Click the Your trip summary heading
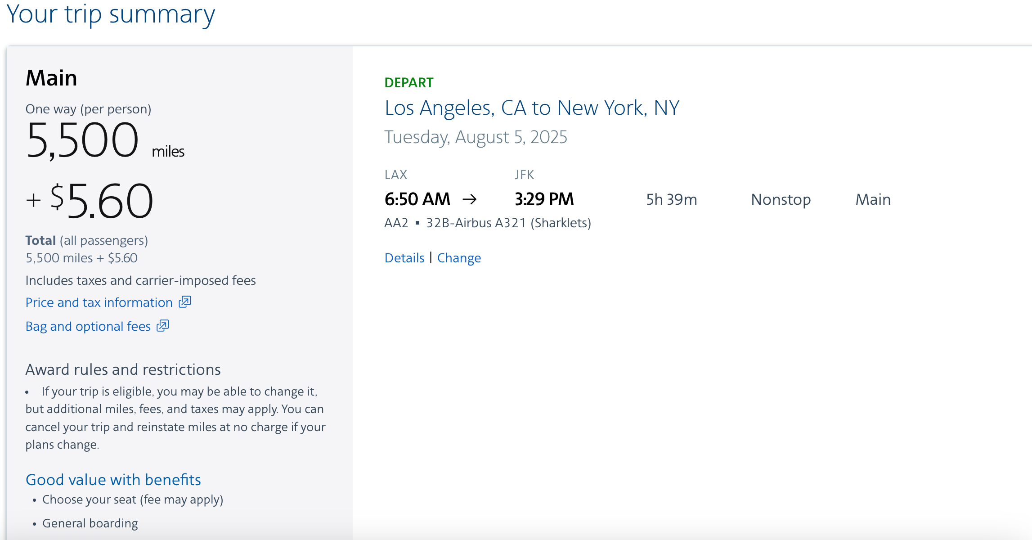This screenshot has height=540, width=1032. pyautogui.click(x=111, y=14)
